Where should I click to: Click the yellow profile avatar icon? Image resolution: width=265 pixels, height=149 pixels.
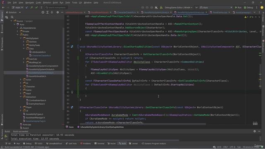262,7
